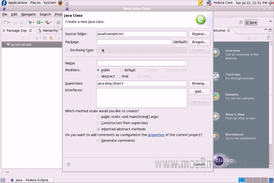Click the Cancel button
The image size is (274, 183).
(x=199, y=164)
